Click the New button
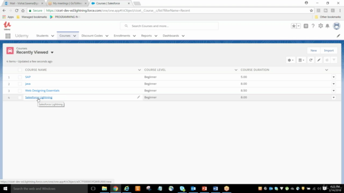The image size is (344, 193). (313, 50)
